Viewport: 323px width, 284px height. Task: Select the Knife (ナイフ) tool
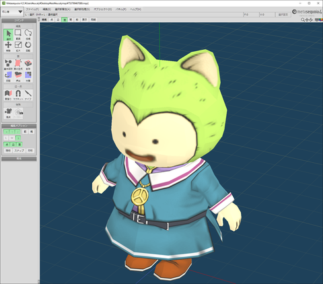28,95
